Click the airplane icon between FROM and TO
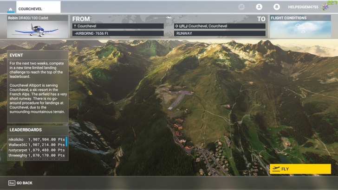Screen dimensions: 338x190 coord(169,18)
